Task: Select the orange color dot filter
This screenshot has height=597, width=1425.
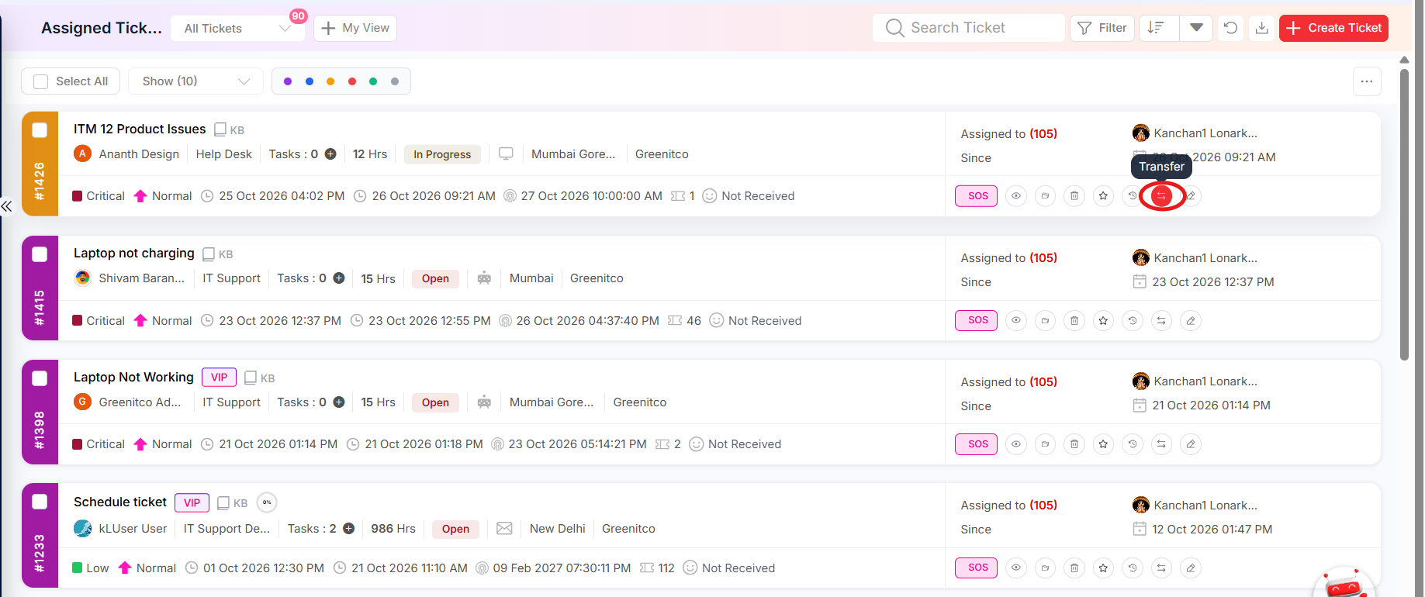Action: point(330,81)
